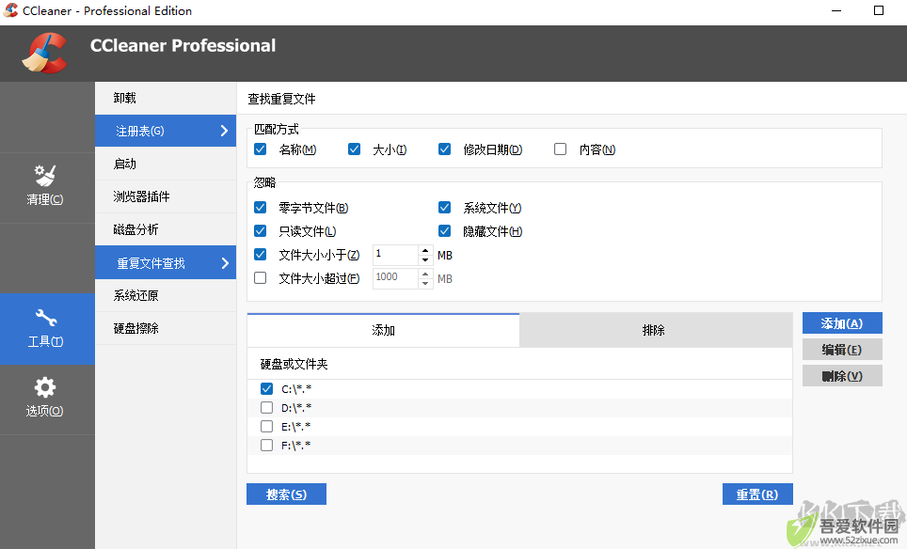The height and width of the screenshot is (549, 907).
Task: Open the 硬盘擦除 drive wiper
Action: tap(166, 329)
